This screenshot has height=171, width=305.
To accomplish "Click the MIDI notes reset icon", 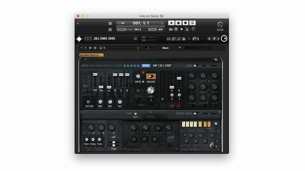I will coord(178,39).
